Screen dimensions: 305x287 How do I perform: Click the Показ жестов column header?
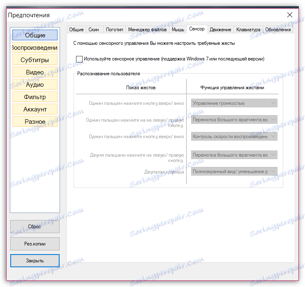(141, 88)
